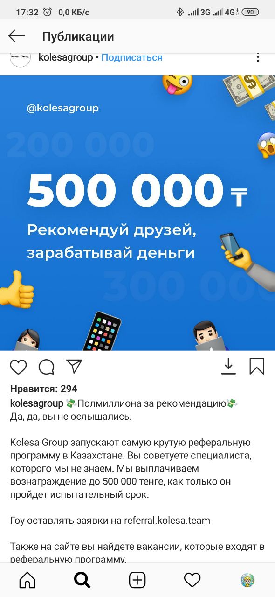The image size is (275, 597).
Task: Open the kolesagroup username in the header
Action: click(66, 58)
